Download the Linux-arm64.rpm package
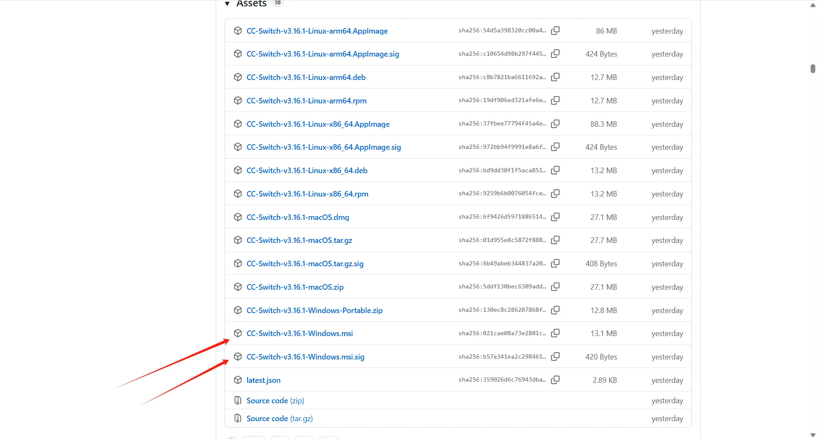Viewport: 817px width, 439px height. pos(306,101)
